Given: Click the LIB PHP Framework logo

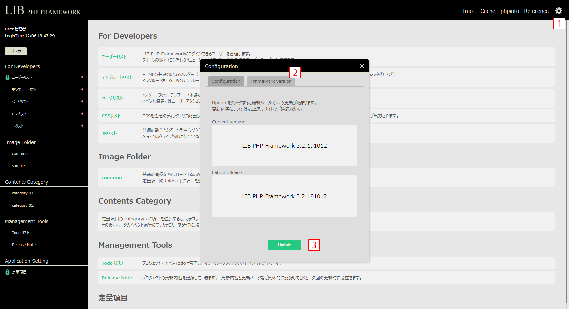Looking at the screenshot, I should (x=43, y=10).
